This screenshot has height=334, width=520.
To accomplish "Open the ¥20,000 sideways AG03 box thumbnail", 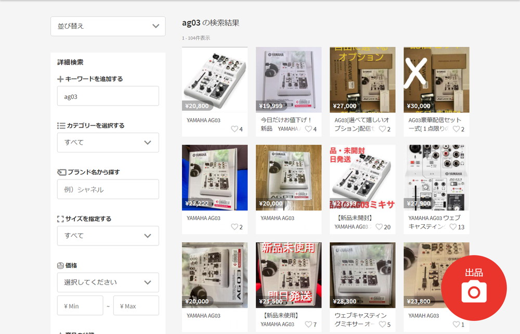I will click(x=215, y=275).
